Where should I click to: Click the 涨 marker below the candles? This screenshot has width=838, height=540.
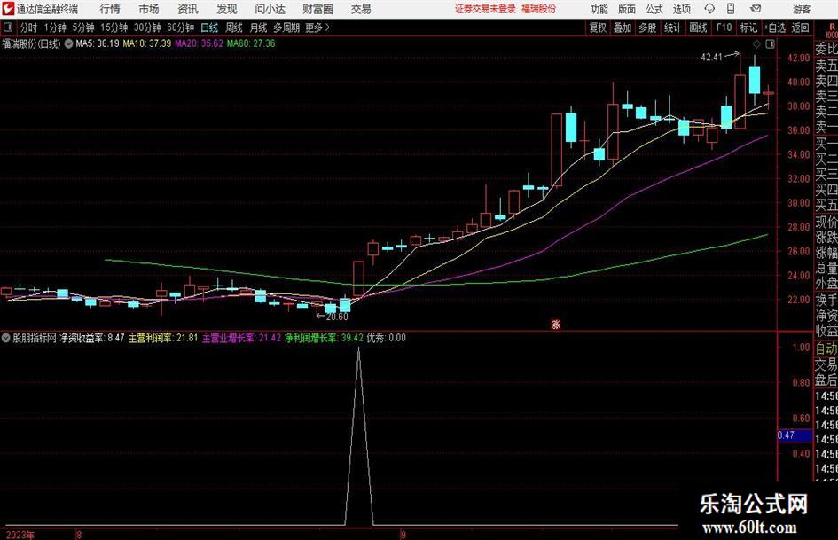click(x=556, y=324)
